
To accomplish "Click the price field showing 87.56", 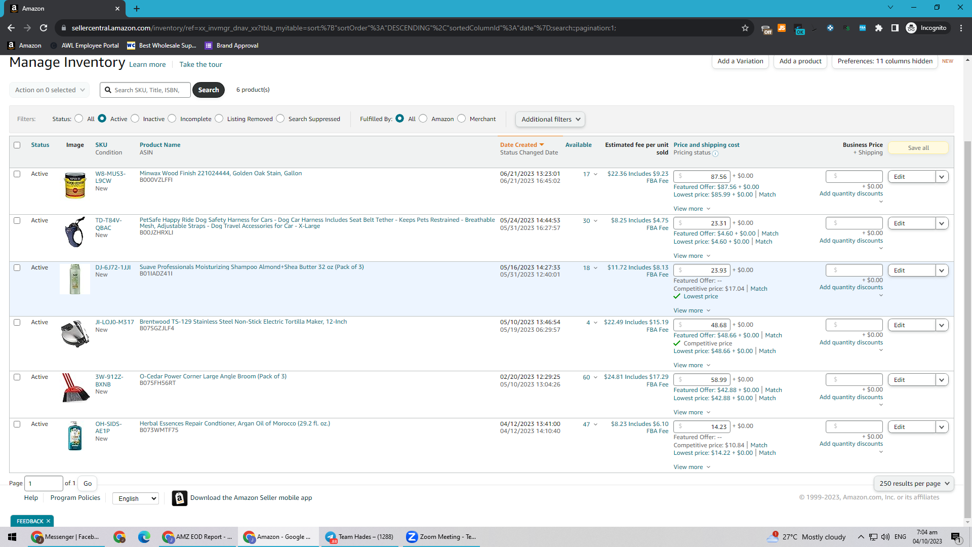I will (x=702, y=177).
